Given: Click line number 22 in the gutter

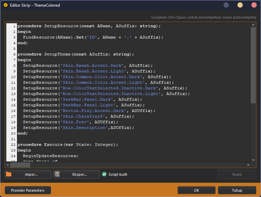Looking at the screenshot, I should click(13, 145).
